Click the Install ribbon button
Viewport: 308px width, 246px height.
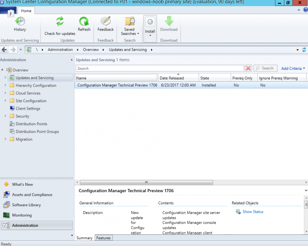(x=150, y=28)
